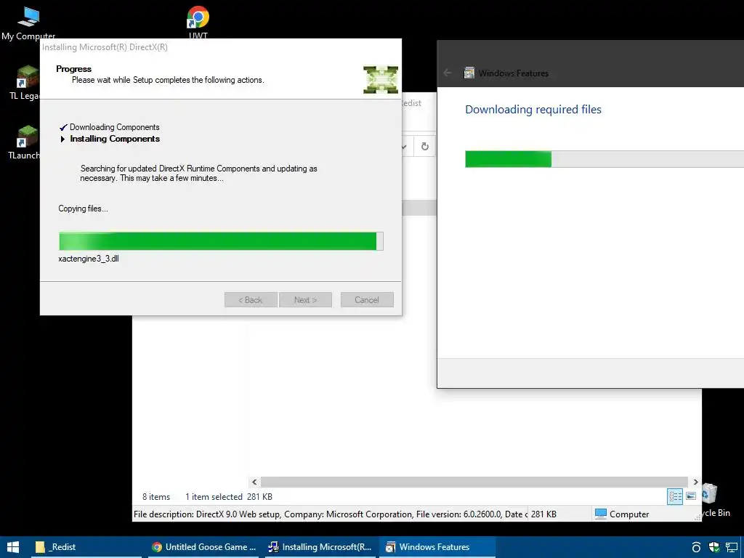This screenshot has width=744, height=558.
Task: Click the File description DirectX 9.0 Web setup text
Action: (x=330, y=514)
